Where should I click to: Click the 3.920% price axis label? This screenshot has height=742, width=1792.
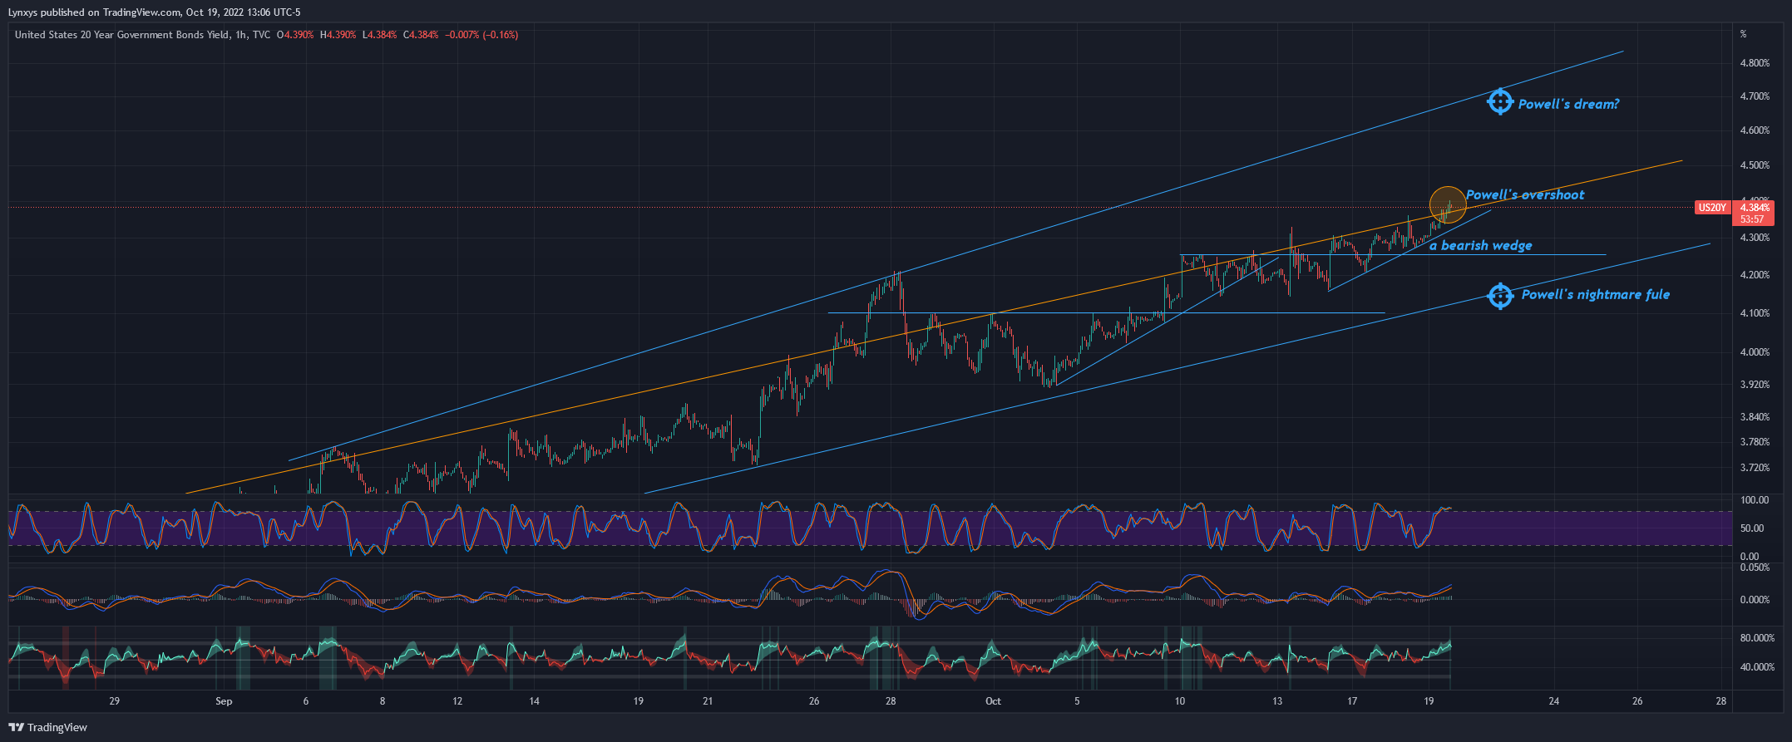click(x=1755, y=385)
